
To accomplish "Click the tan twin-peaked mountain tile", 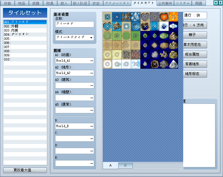I will 173,45.
